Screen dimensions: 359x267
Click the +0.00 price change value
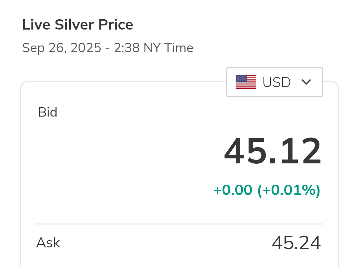pyautogui.click(x=233, y=190)
